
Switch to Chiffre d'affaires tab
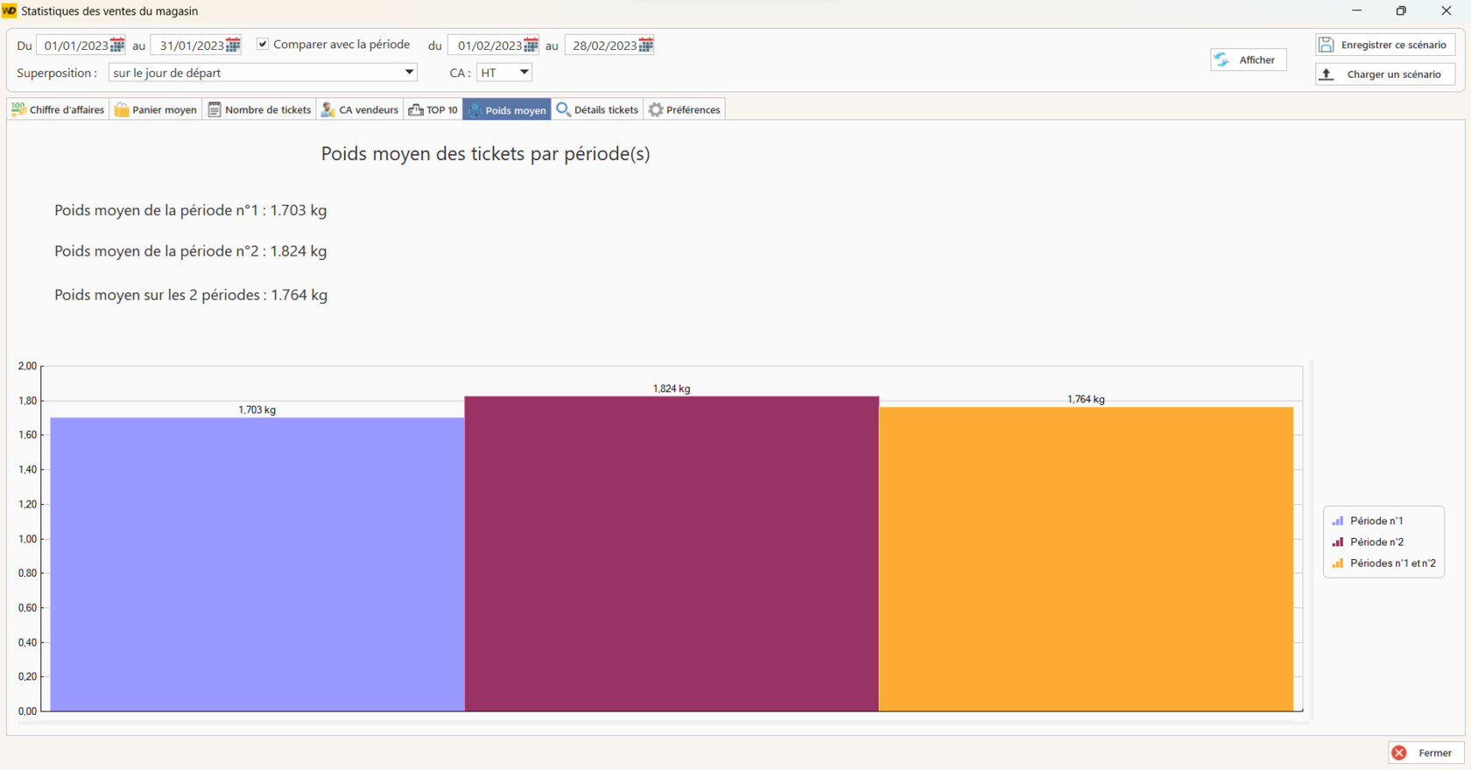pos(58,109)
